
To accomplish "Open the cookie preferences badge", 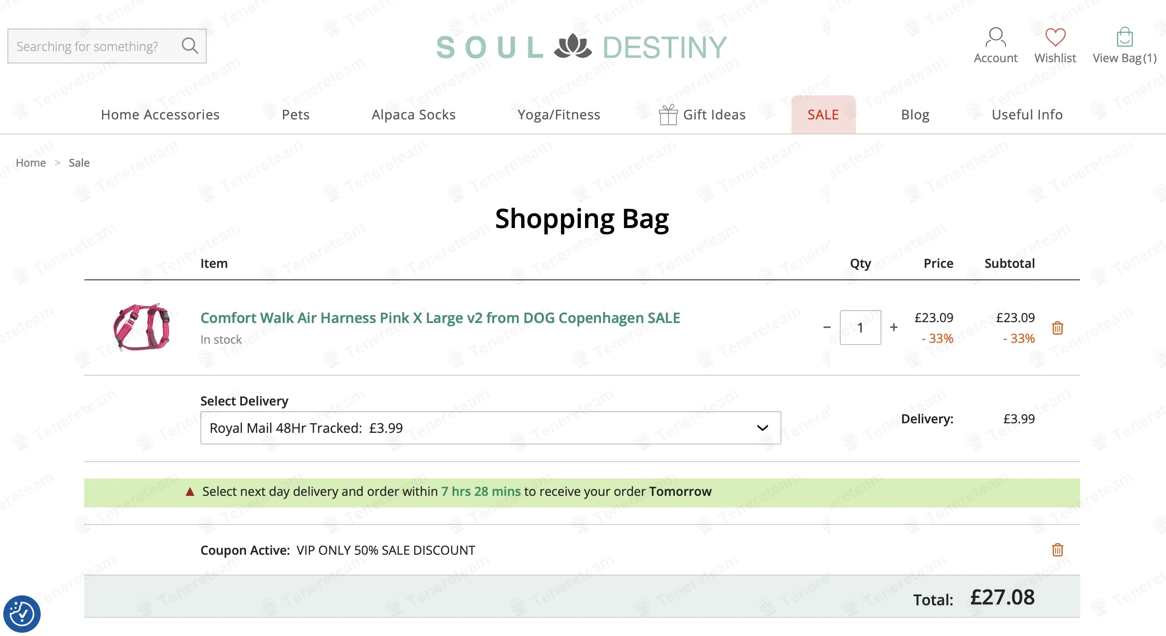I will tap(22, 614).
